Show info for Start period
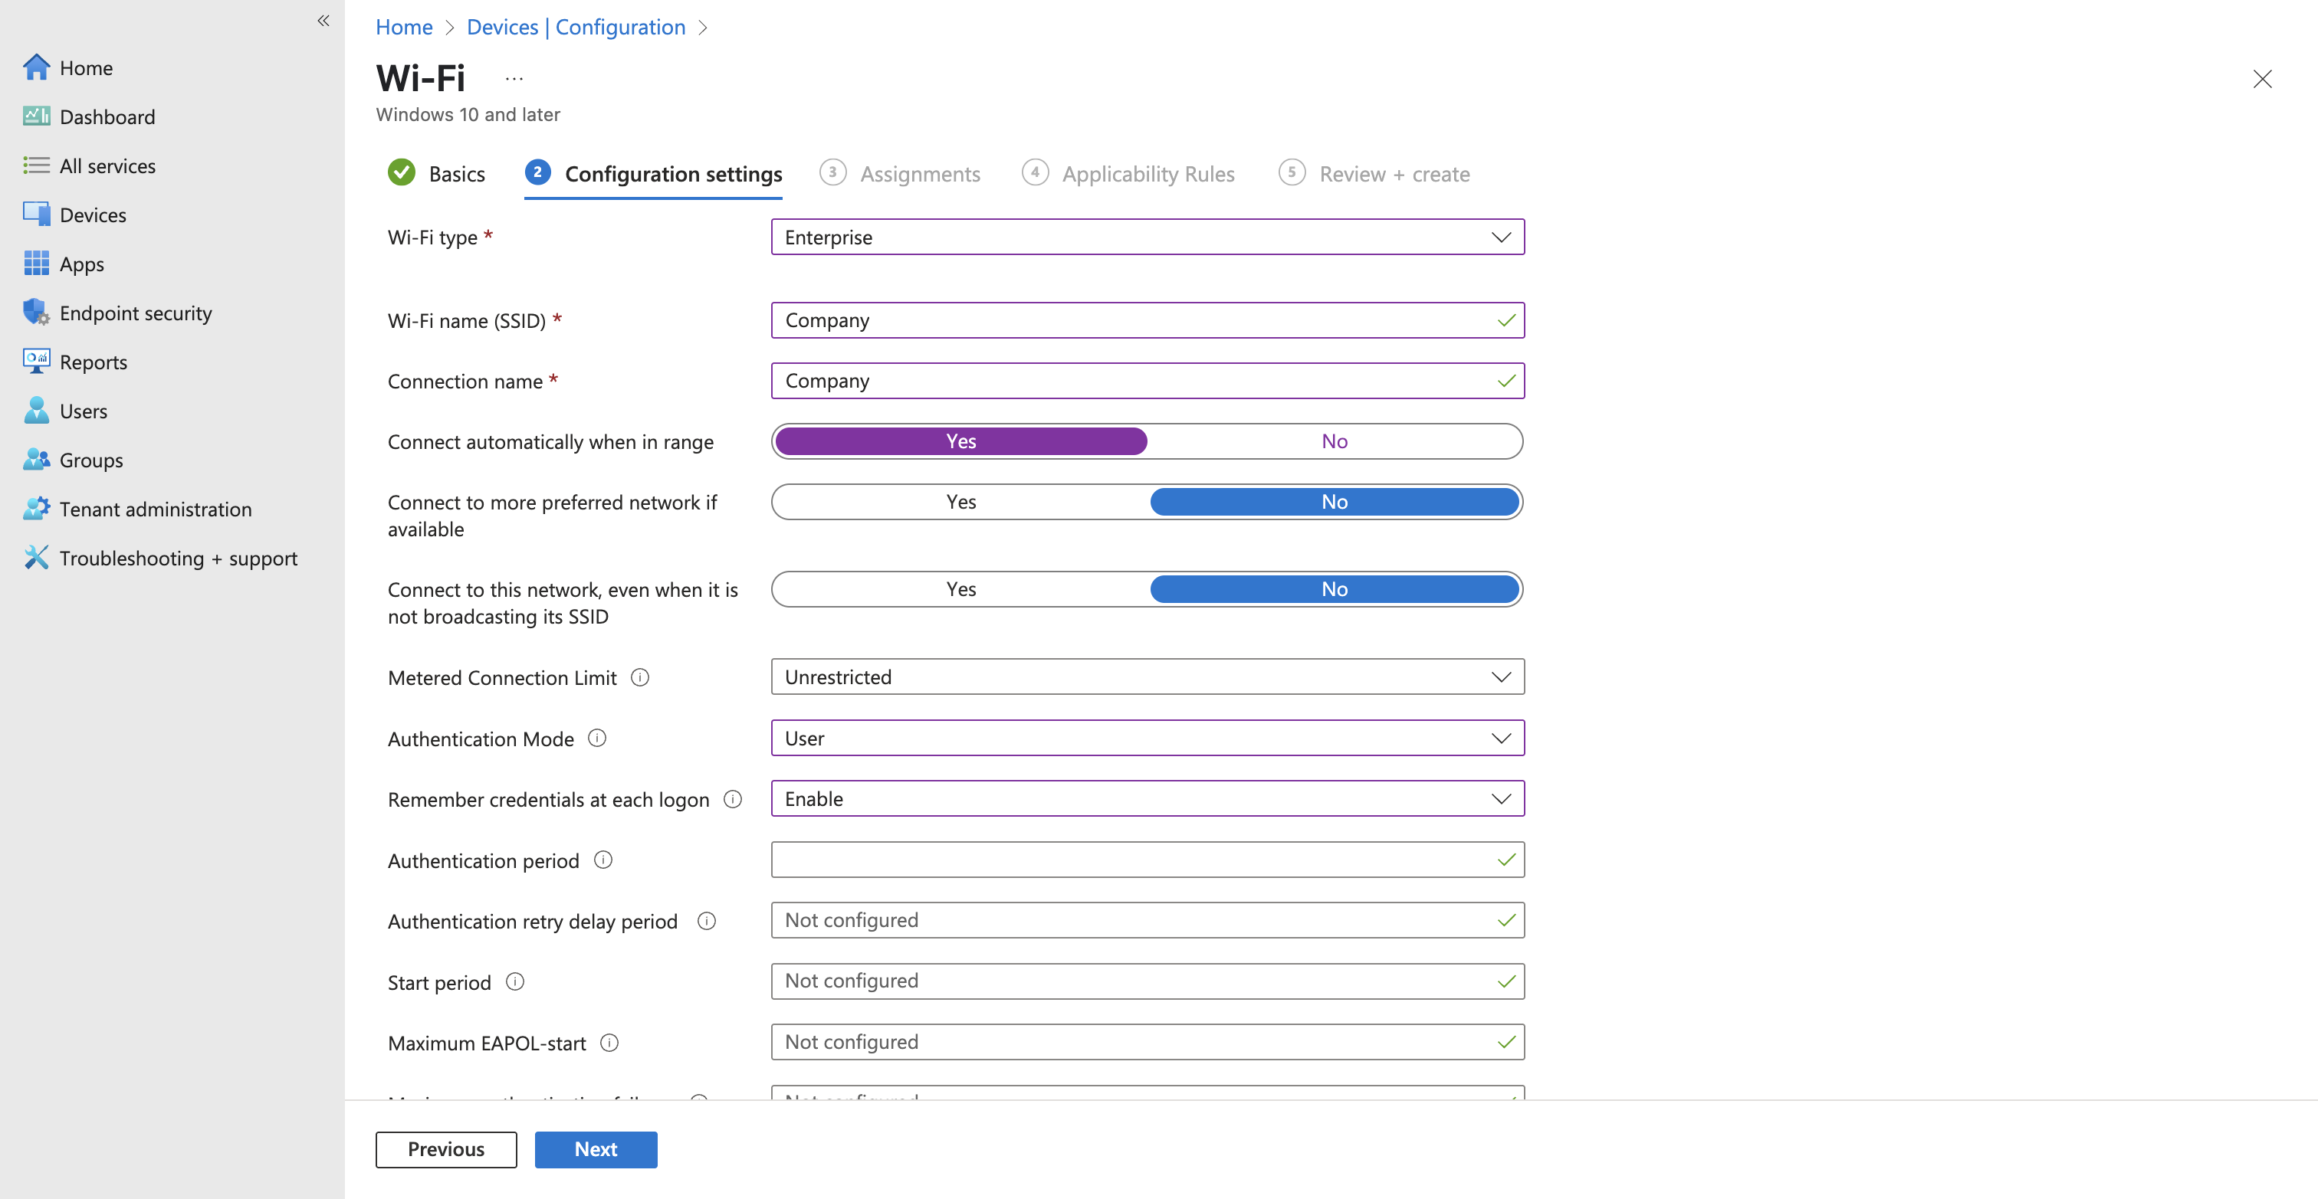Image resolution: width=2318 pixels, height=1199 pixels. 514,981
